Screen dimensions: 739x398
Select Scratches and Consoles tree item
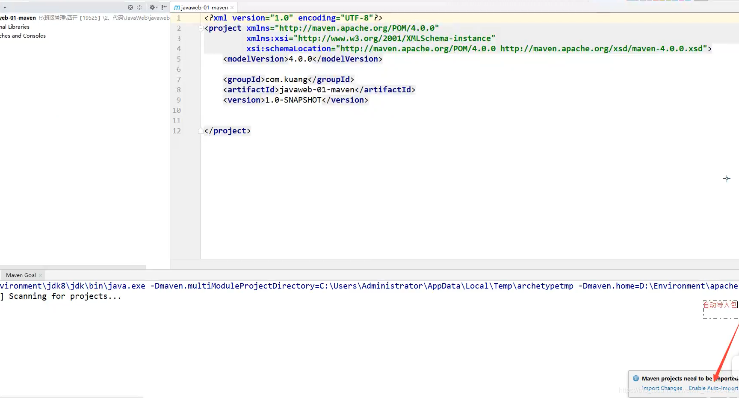pyautogui.click(x=23, y=36)
